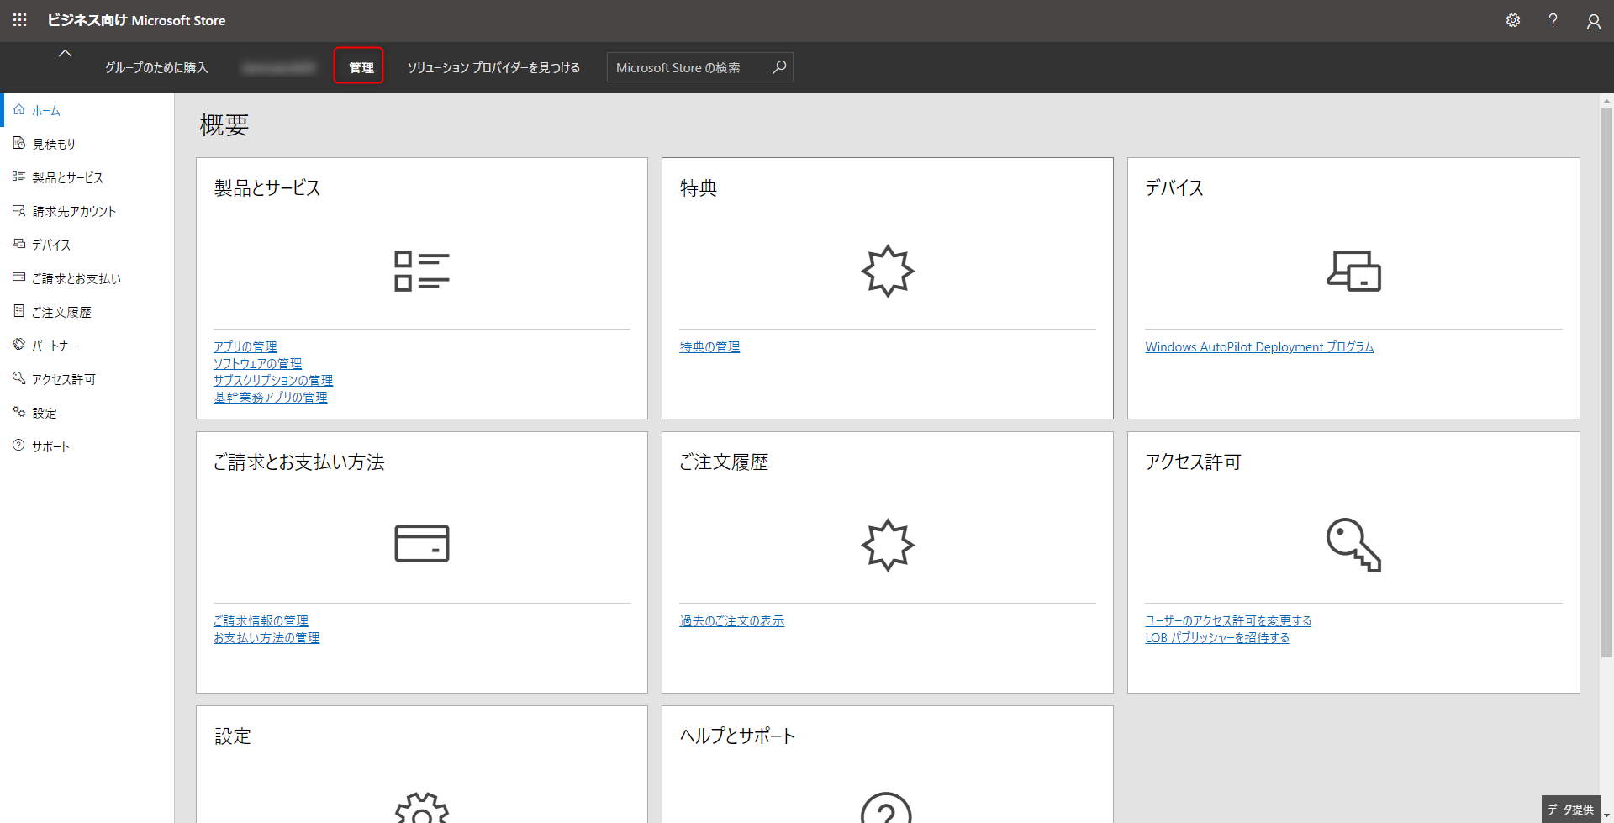Collapse the navigation bar with the chevron
This screenshot has width=1614, height=823.
pos(65,52)
